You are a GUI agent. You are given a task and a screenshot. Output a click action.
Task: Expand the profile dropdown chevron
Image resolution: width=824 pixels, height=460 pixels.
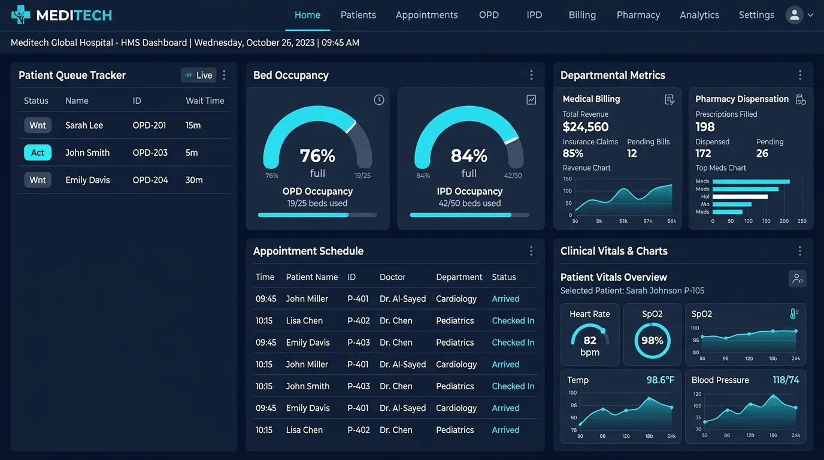click(811, 15)
